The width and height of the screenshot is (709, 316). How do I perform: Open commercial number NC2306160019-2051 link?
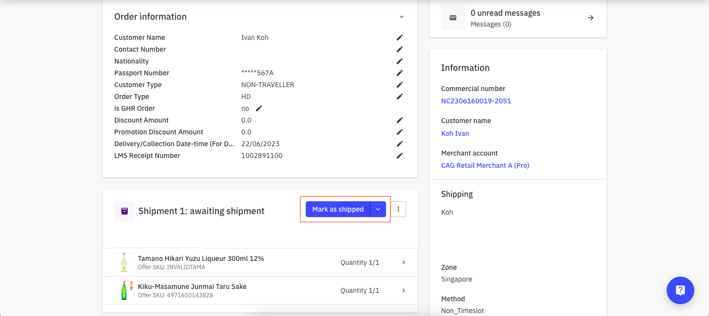point(476,101)
